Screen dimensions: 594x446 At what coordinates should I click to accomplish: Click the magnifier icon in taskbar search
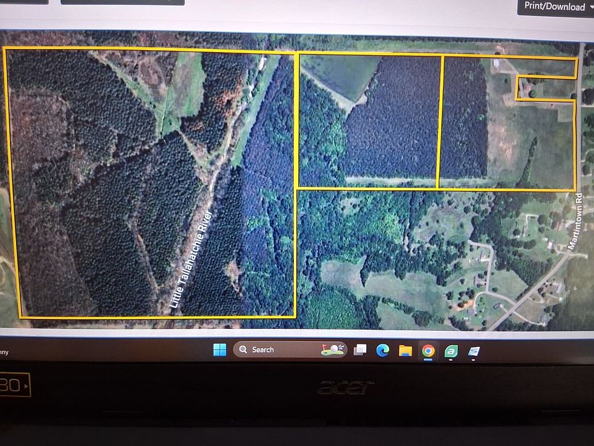coord(243,350)
